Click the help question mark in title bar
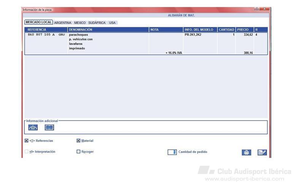The width and height of the screenshot is (292, 182). tap(257, 9)
